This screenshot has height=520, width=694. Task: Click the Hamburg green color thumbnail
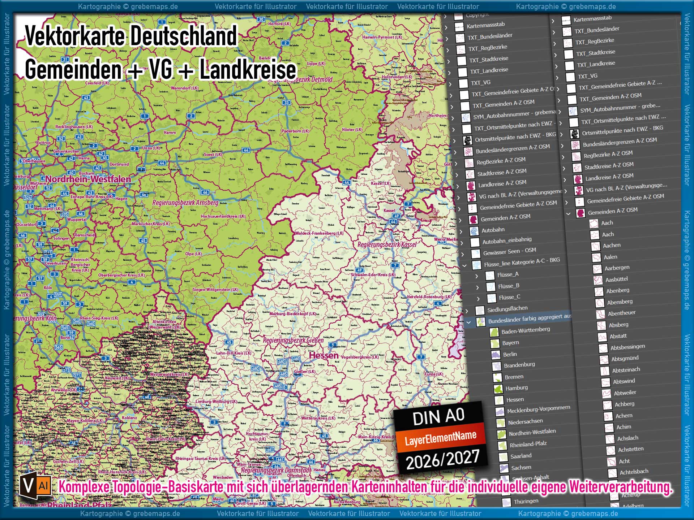(498, 389)
